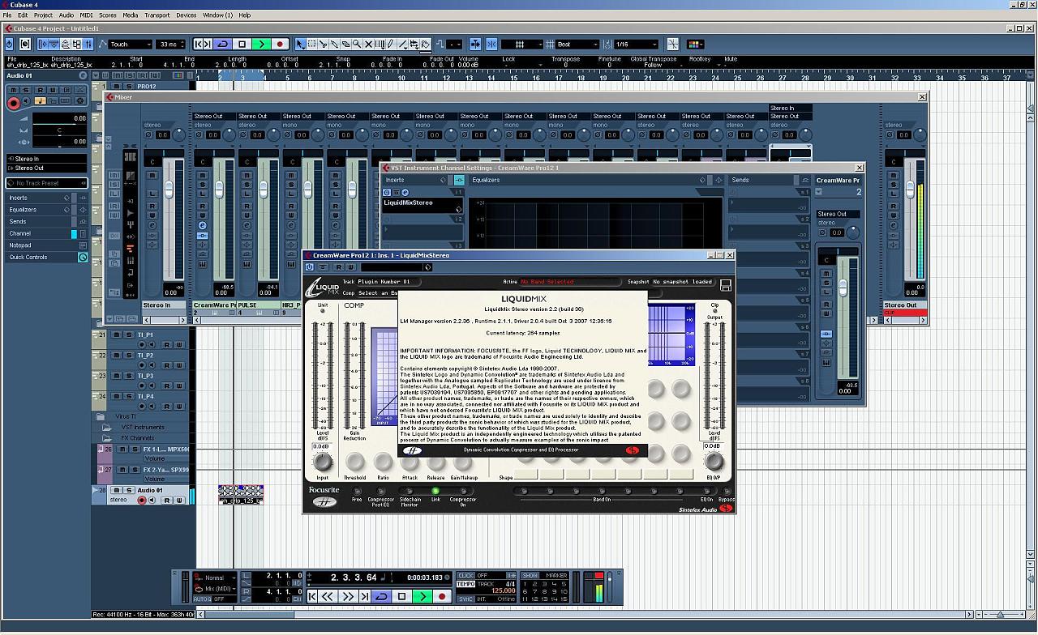Click Stop in the top toolbar
The width and height of the screenshot is (1038, 635).
(x=242, y=44)
